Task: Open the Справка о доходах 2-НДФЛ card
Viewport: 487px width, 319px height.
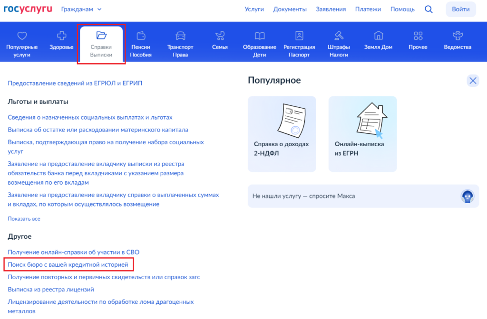Action: click(282, 134)
